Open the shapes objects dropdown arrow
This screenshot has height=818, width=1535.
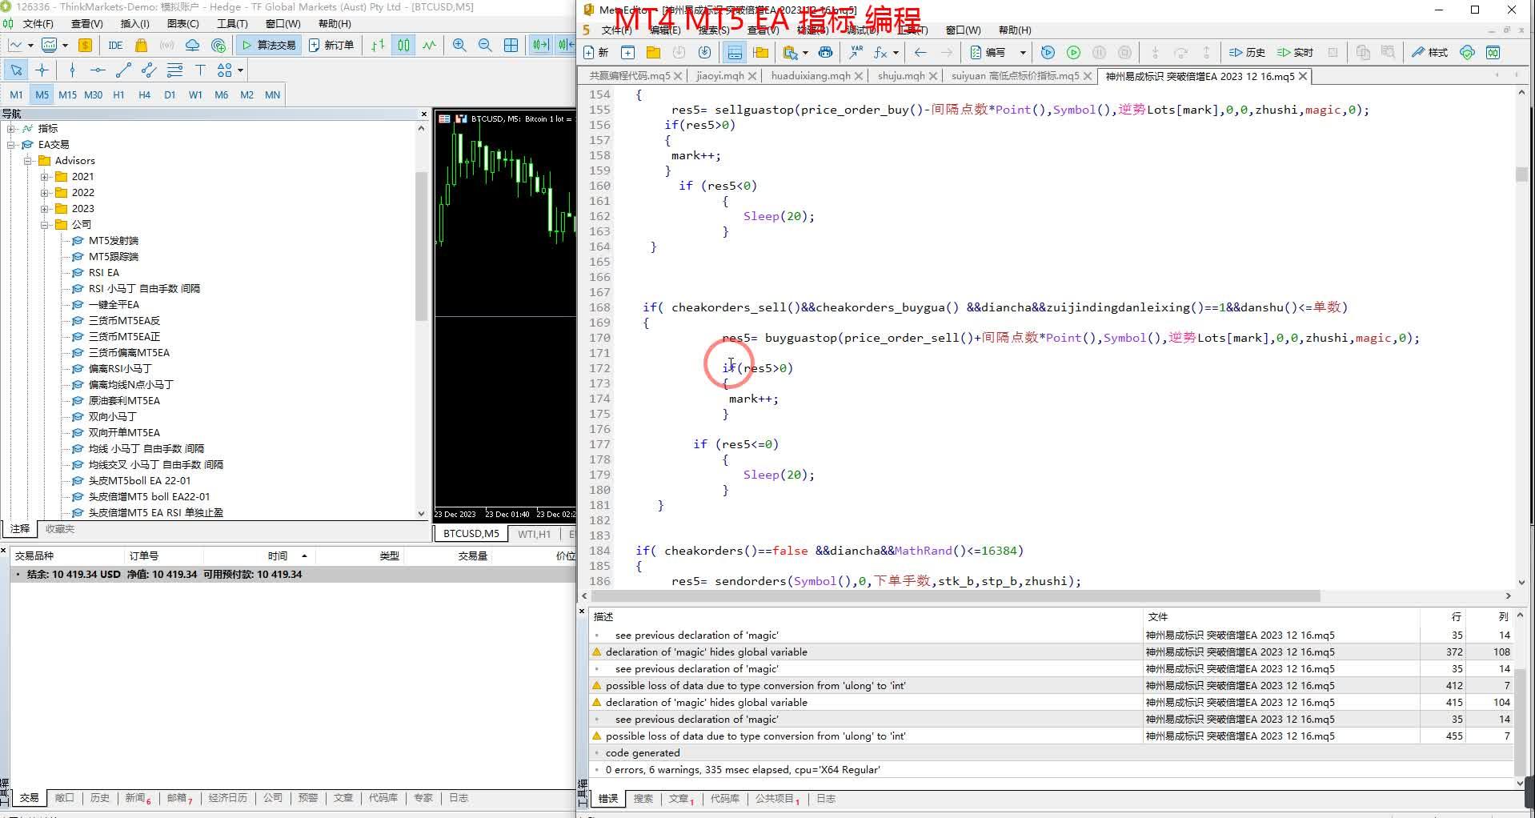240,70
